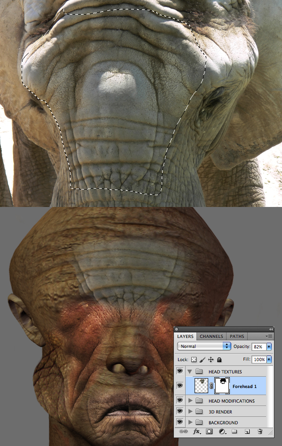
Task: Click the Layers panel resize grip
Action: click(x=271, y=433)
